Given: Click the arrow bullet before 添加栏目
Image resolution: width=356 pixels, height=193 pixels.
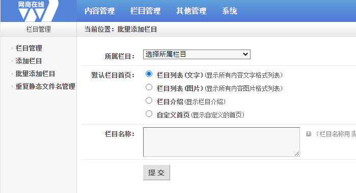Looking at the screenshot, I should coord(12,61).
